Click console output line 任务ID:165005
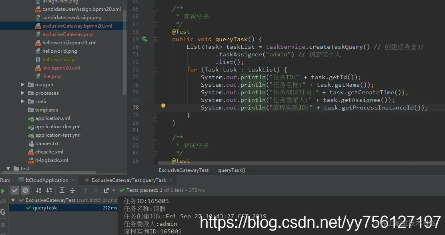The image size is (445, 235). (x=146, y=201)
